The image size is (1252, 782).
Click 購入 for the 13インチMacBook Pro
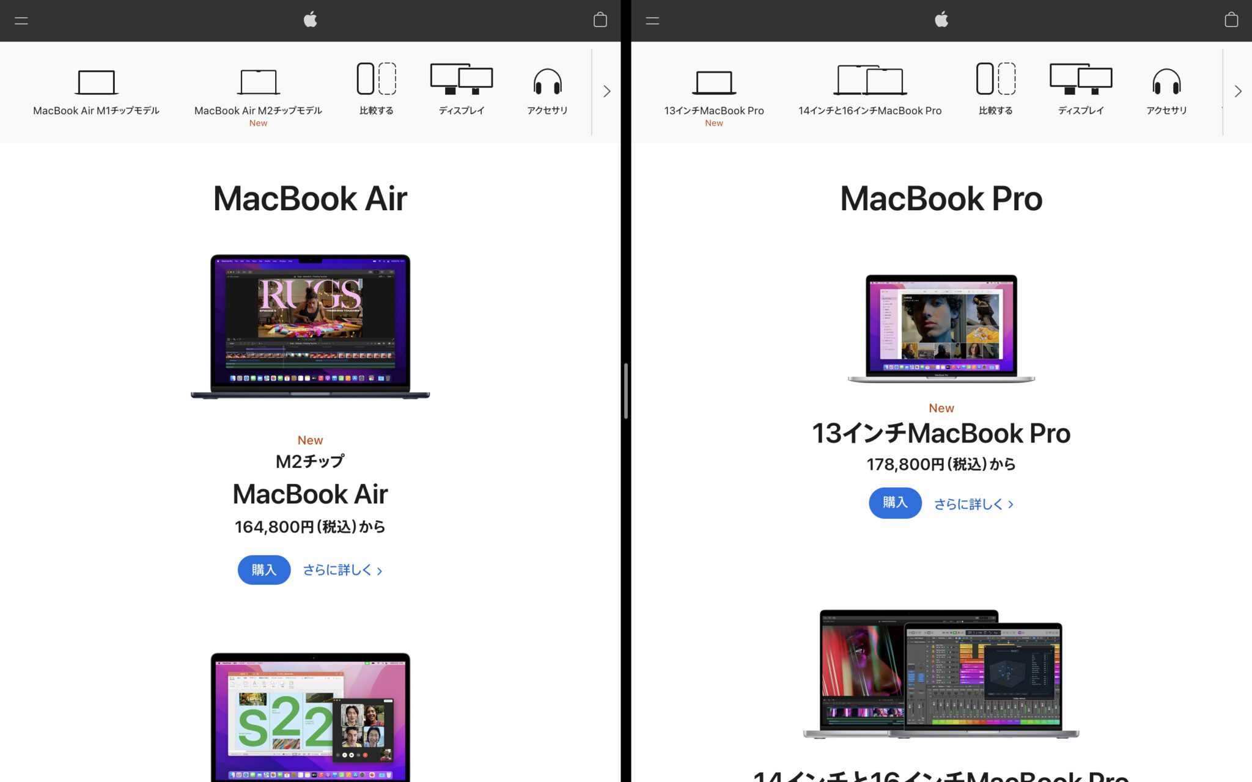click(894, 503)
